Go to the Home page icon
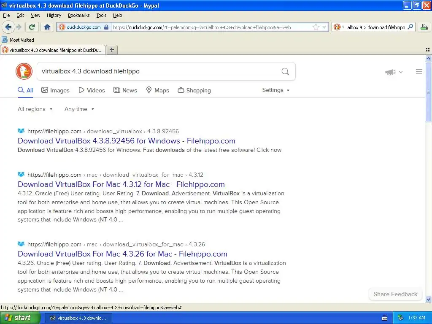 click(x=47, y=27)
